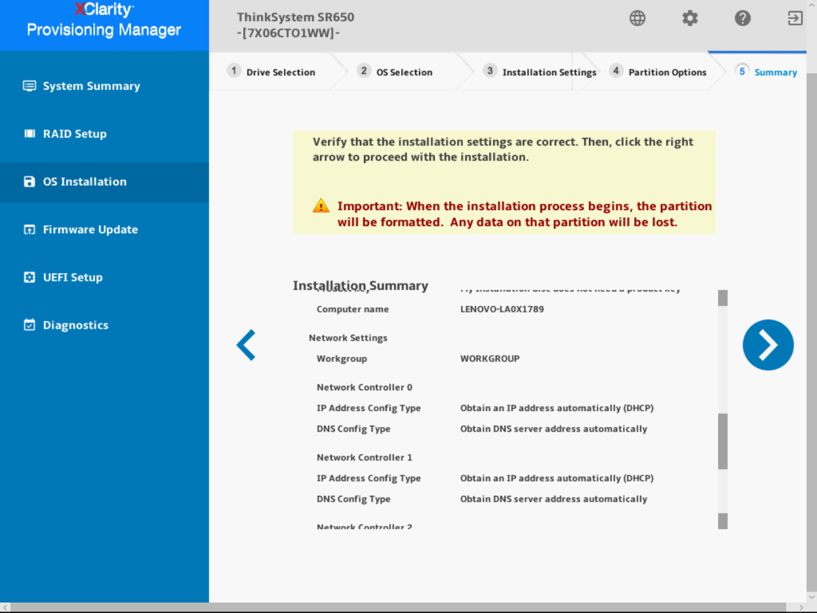
Task: Go to the Installation Settings step
Action: (540, 72)
